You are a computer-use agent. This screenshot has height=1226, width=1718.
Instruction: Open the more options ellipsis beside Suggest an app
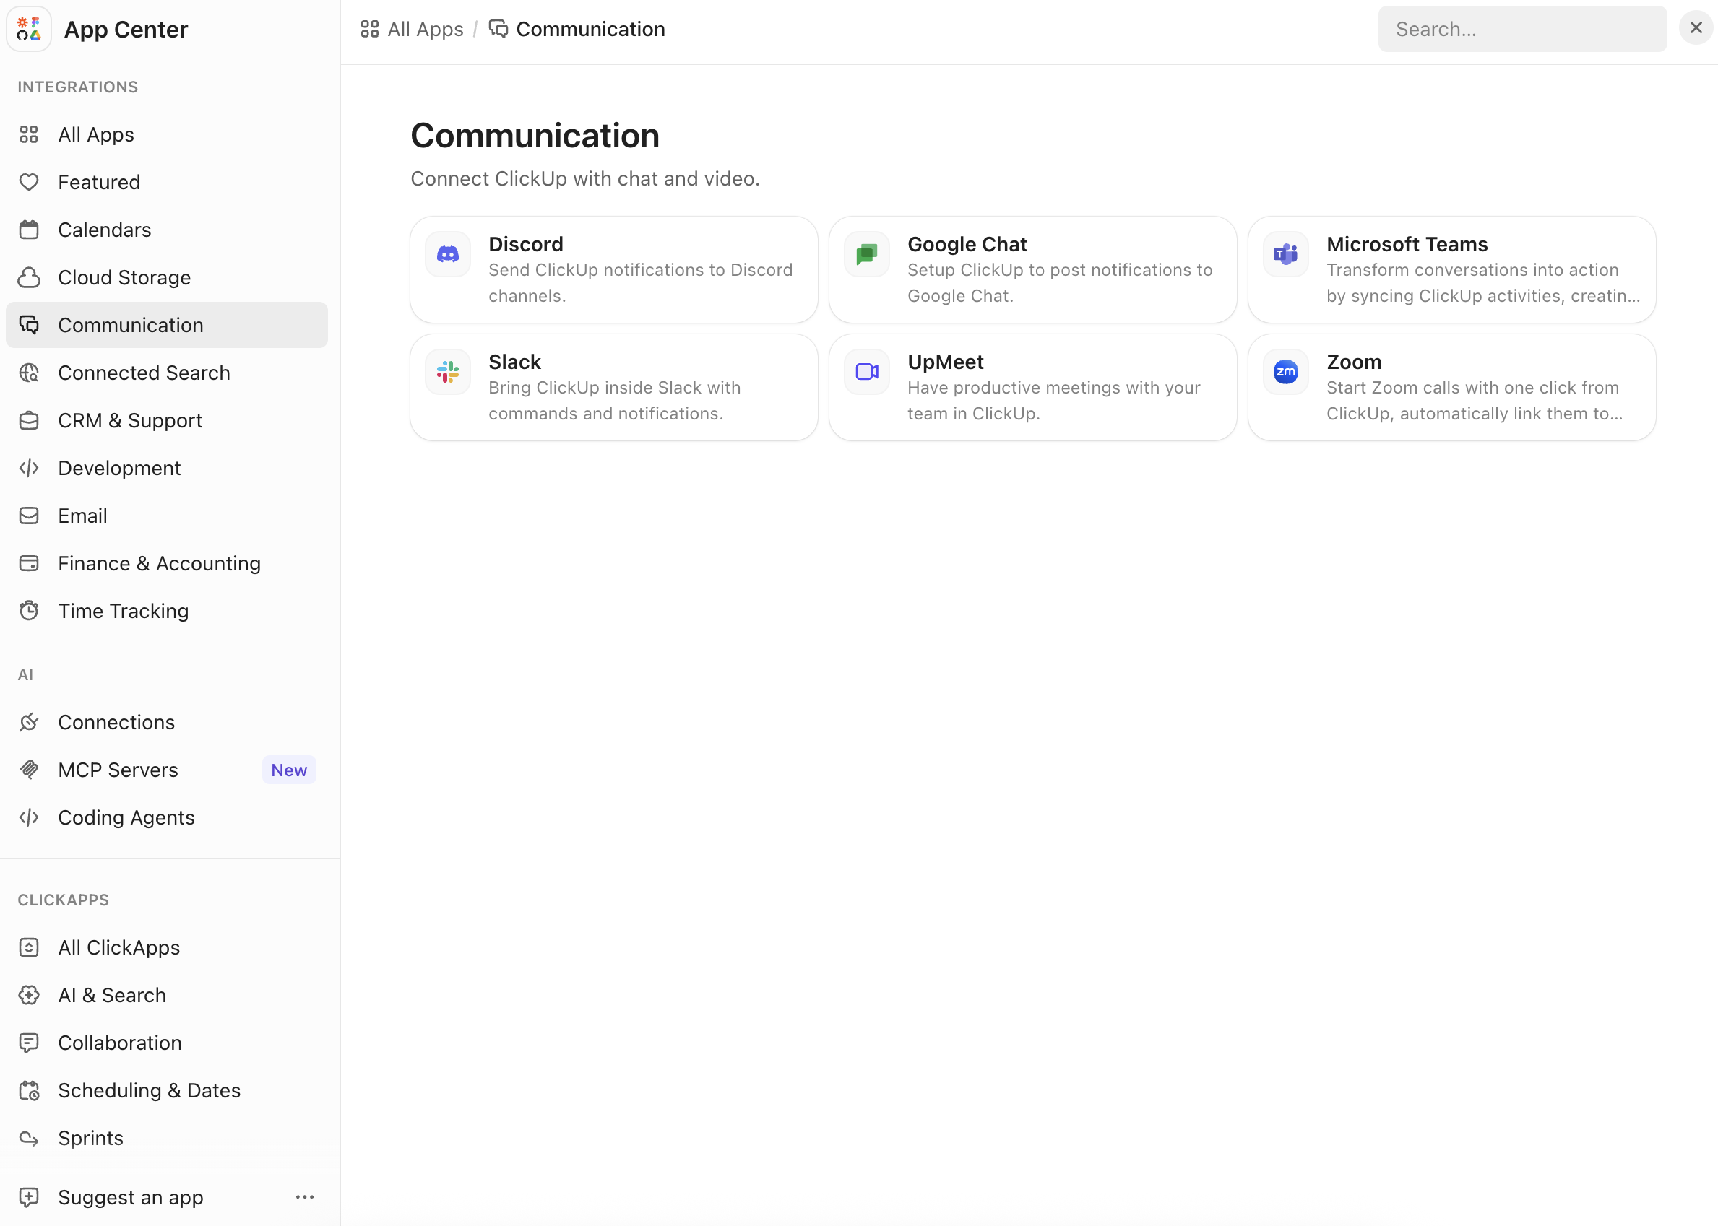304,1196
